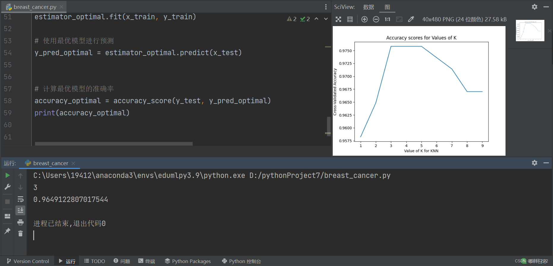This screenshot has height=266, width=553.
Task: Toggle soft-wrap in run console
Action: pos(20,199)
